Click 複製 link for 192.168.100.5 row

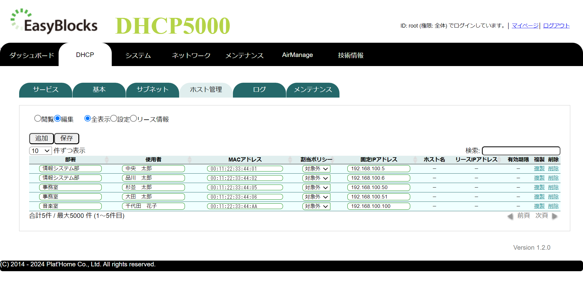[539, 168]
